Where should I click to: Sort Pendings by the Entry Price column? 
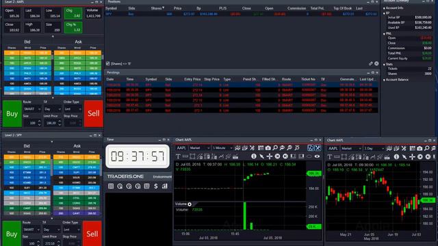[192, 79]
